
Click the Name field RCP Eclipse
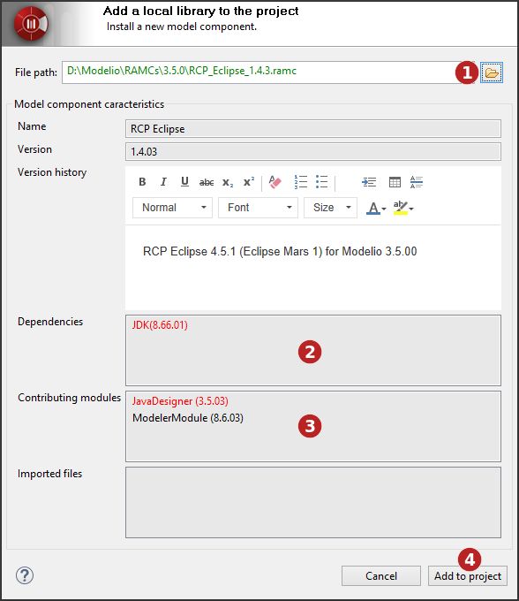[313, 129]
